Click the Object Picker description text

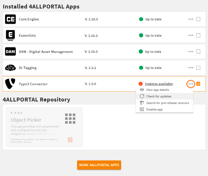[x=35, y=130]
